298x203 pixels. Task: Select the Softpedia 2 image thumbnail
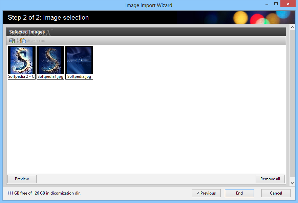coord(22,63)
